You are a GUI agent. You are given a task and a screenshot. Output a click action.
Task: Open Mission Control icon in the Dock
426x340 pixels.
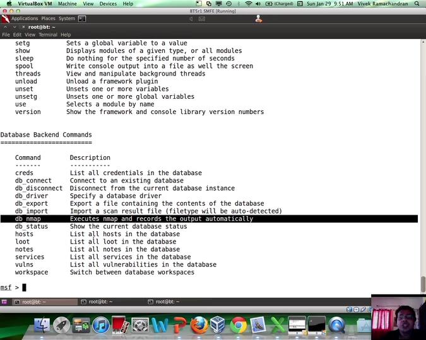point(81,325)
